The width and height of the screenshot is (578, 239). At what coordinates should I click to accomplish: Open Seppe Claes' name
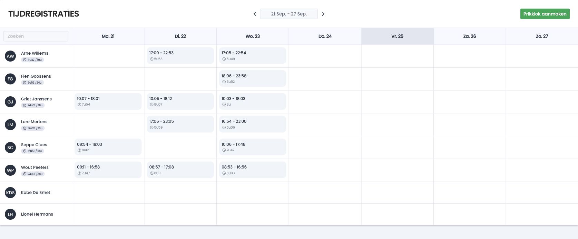tap(34, 145)
